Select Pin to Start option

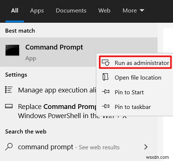point(135,92)
